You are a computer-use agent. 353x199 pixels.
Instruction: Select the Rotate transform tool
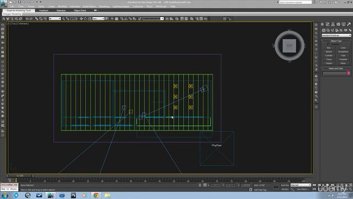coord(85,19)
